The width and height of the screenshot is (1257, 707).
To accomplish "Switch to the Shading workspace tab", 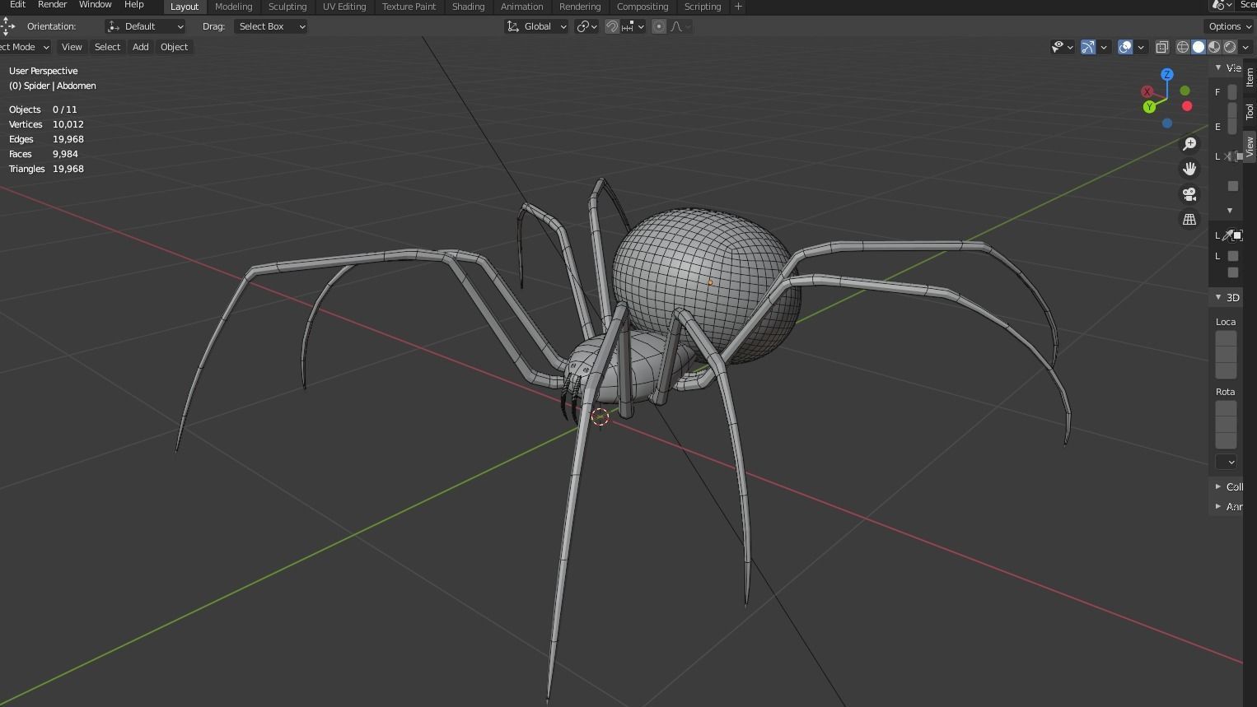I will tap(468, 7).
